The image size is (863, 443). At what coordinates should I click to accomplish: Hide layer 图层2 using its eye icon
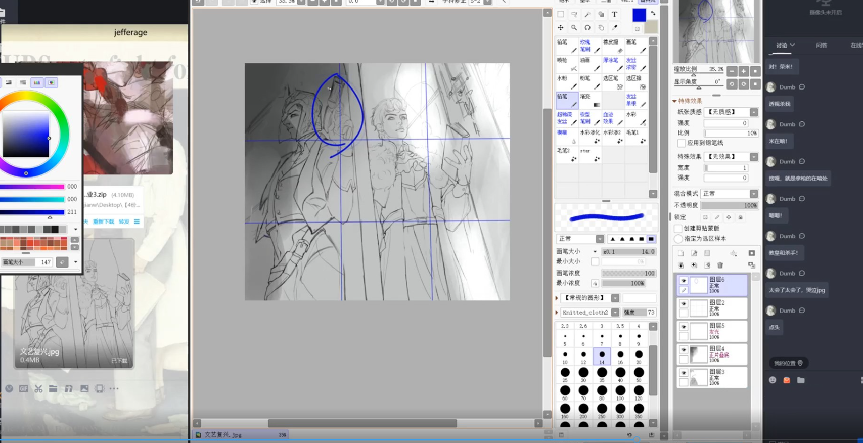(x=684, y=303)
